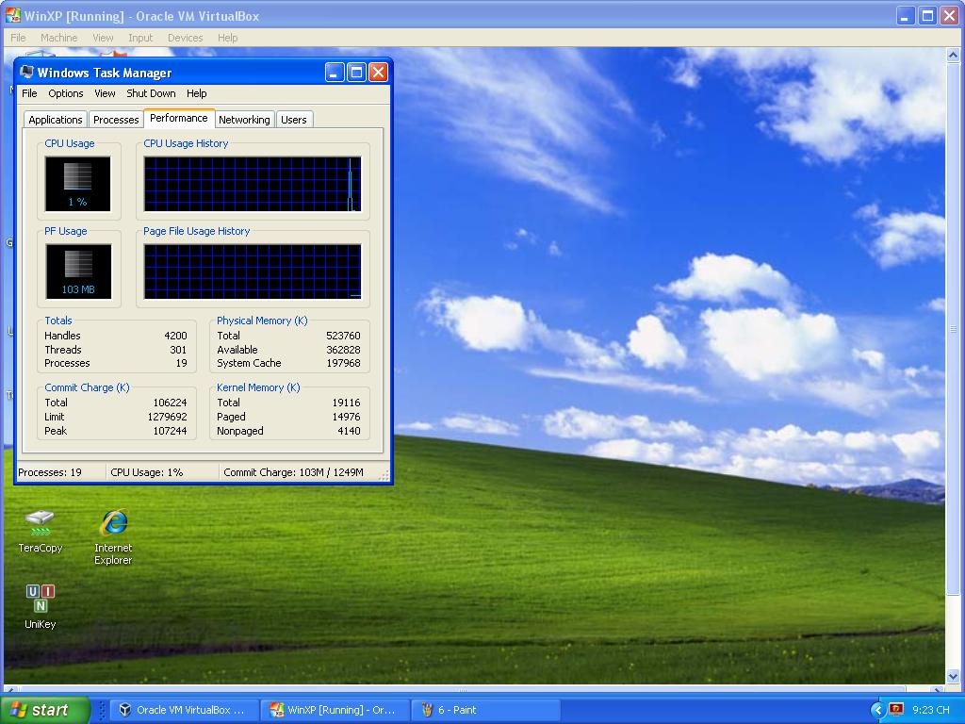Open the Users tab
Viewport: 965px width, 724px height.
pos(293,120)
